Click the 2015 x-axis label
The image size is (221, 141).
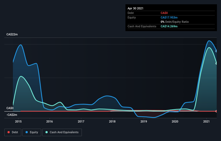(x=18, y=121)
